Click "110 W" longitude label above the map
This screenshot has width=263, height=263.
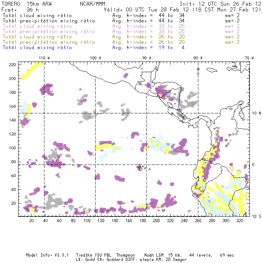(44, 58)
